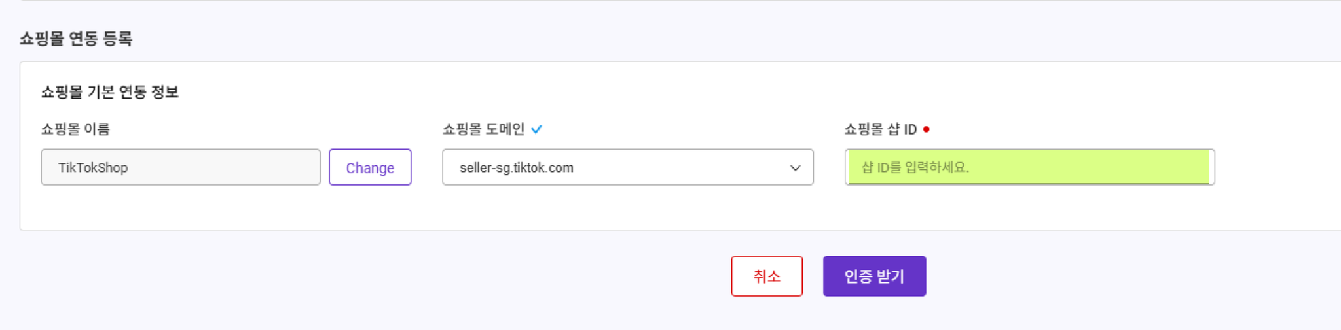Click the 쇼핑몰 샵 ID field label

pos(881,129)
